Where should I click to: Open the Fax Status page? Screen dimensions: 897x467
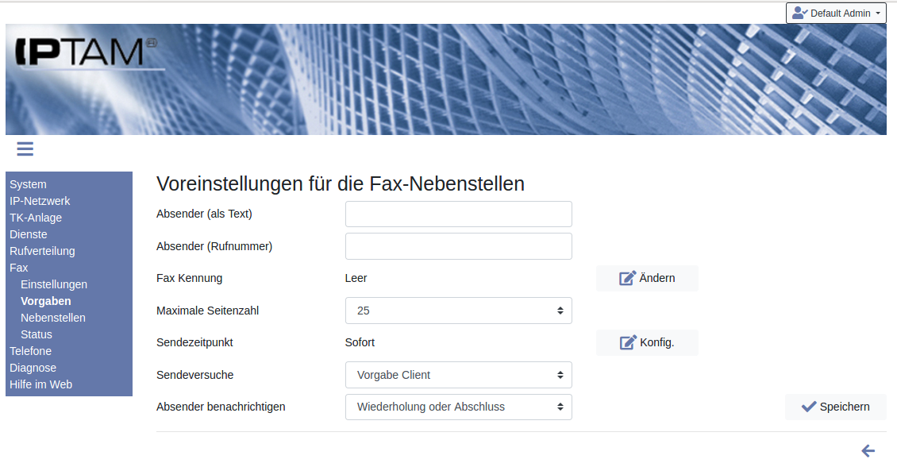point(37,334)
